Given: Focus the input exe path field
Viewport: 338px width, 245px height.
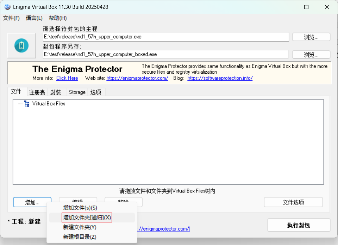Looking at the screenshot, I should 166,37.
